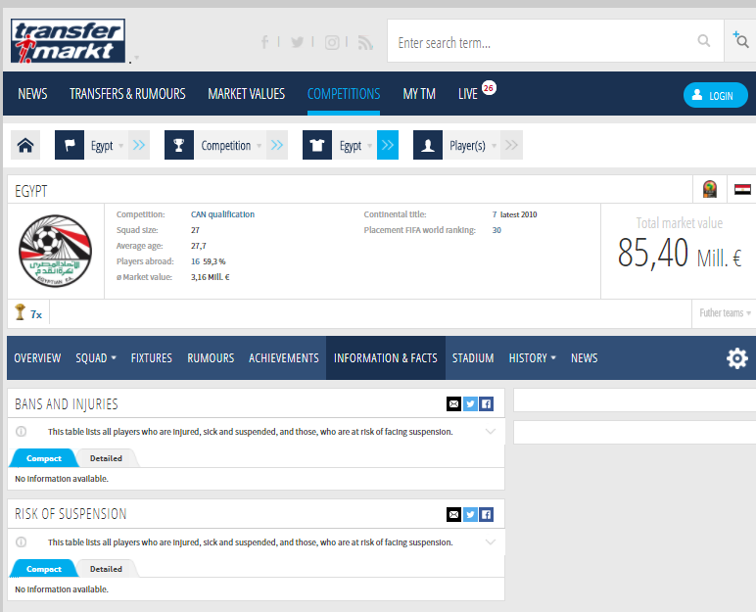Click the Africa Cup competition emblem icon
The height and width of the screenshot is (612, 756).
click(x=710, y=189)
